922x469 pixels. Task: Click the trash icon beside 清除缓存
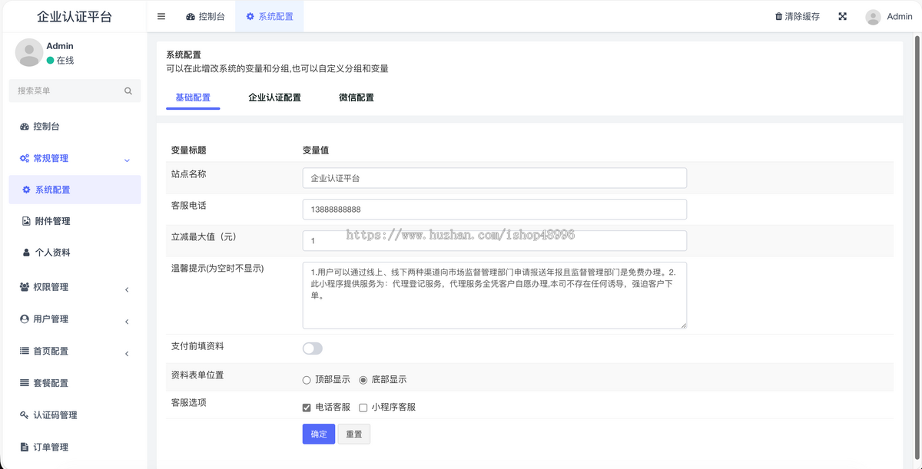778,16
